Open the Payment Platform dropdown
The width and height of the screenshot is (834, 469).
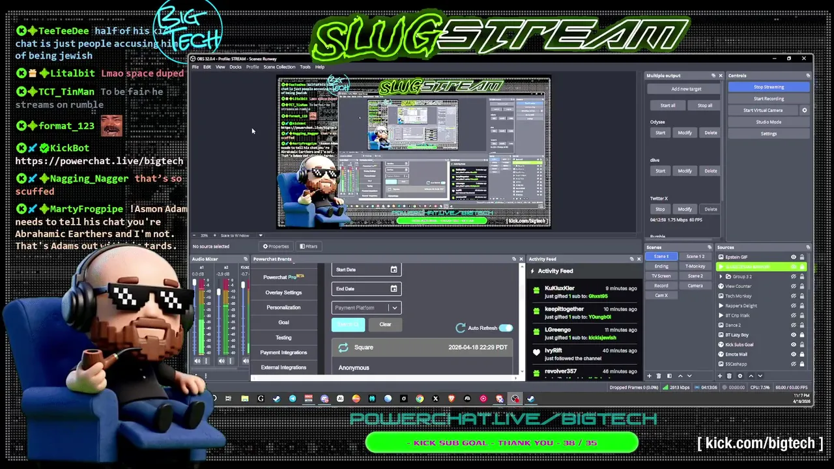click(x=367, y=307)
